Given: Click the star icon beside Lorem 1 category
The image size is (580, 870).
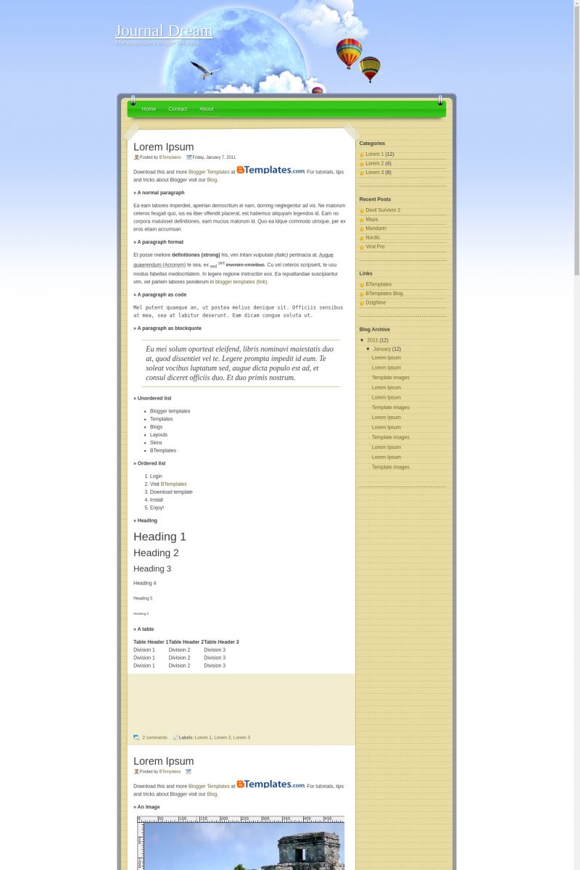Looking at the screenshot, I should point(362,154).
